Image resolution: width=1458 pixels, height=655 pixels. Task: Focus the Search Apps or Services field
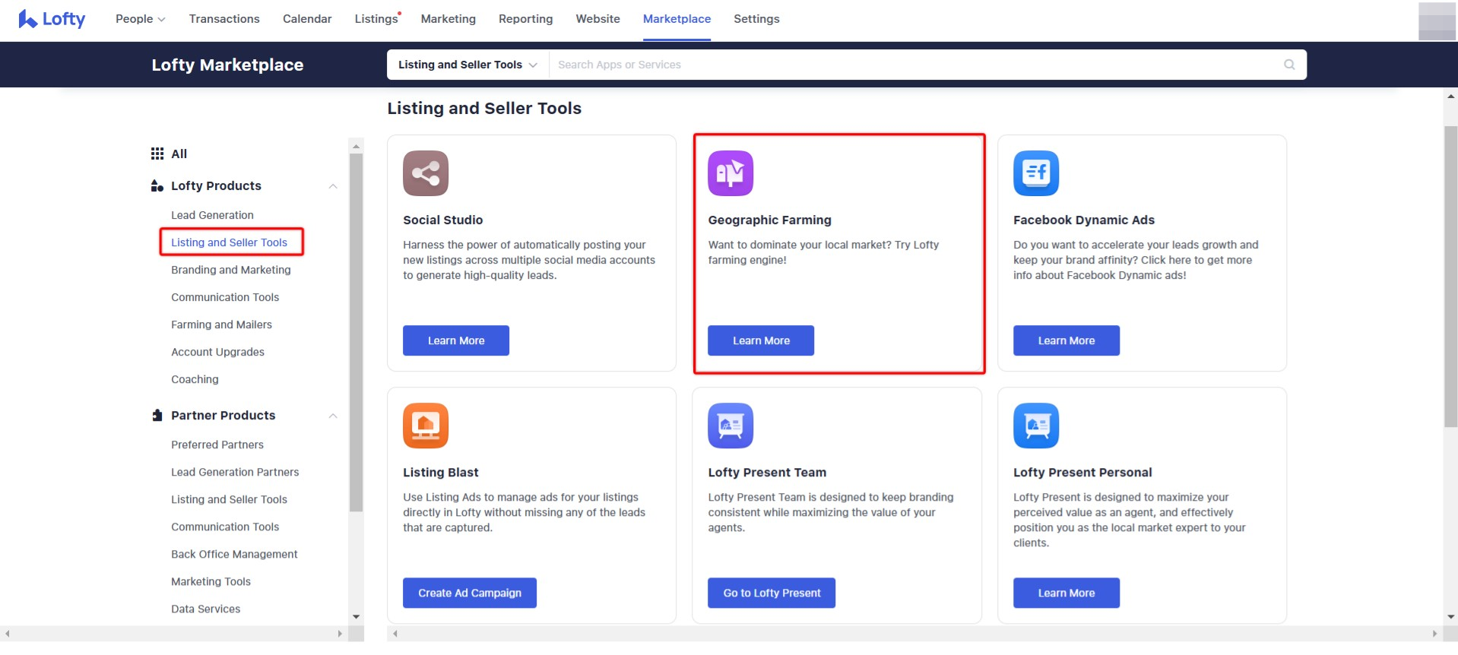912,65
